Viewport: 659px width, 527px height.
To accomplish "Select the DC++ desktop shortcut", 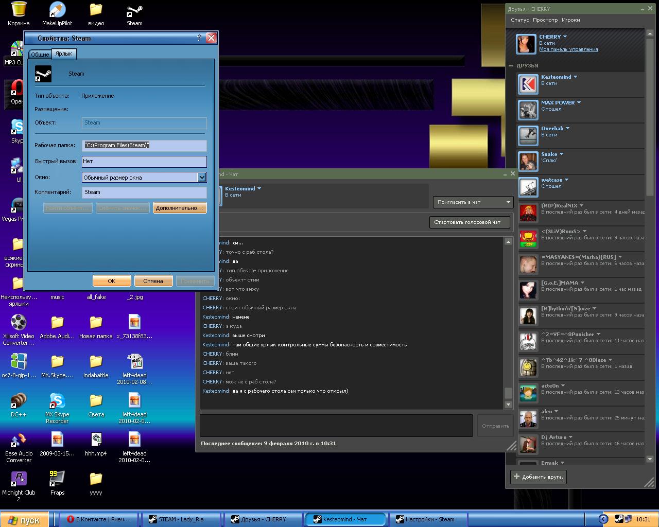I will pos(19,405).
